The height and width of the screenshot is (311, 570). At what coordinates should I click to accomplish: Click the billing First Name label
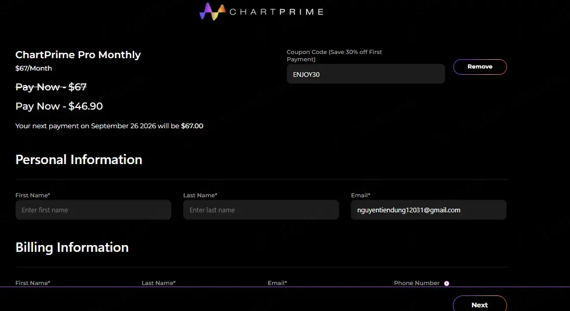point(33,283)
